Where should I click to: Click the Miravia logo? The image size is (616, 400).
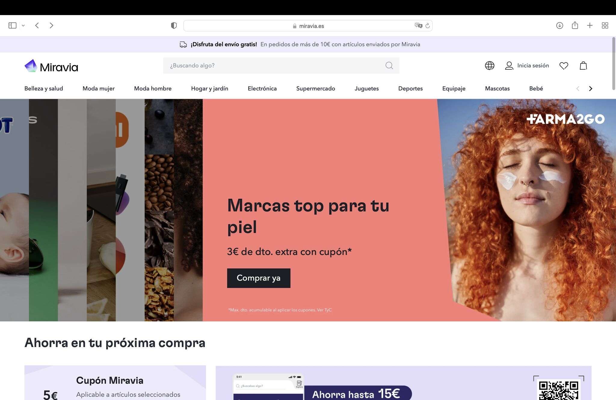(51, 66)
